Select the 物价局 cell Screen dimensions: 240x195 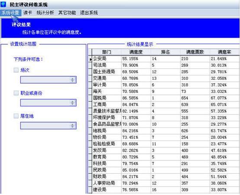[x=107, y=137]
